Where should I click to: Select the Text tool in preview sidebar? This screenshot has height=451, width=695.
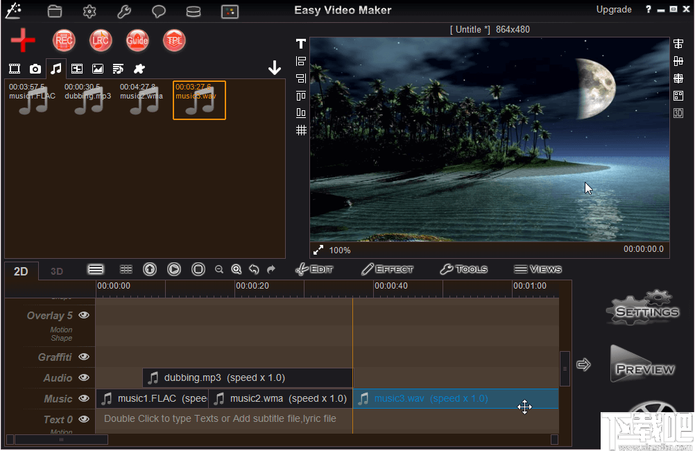pyautogui.click(x=300, y=43)
